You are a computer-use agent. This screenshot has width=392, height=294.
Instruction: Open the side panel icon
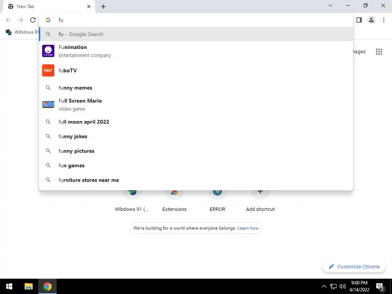click(359, 20)
